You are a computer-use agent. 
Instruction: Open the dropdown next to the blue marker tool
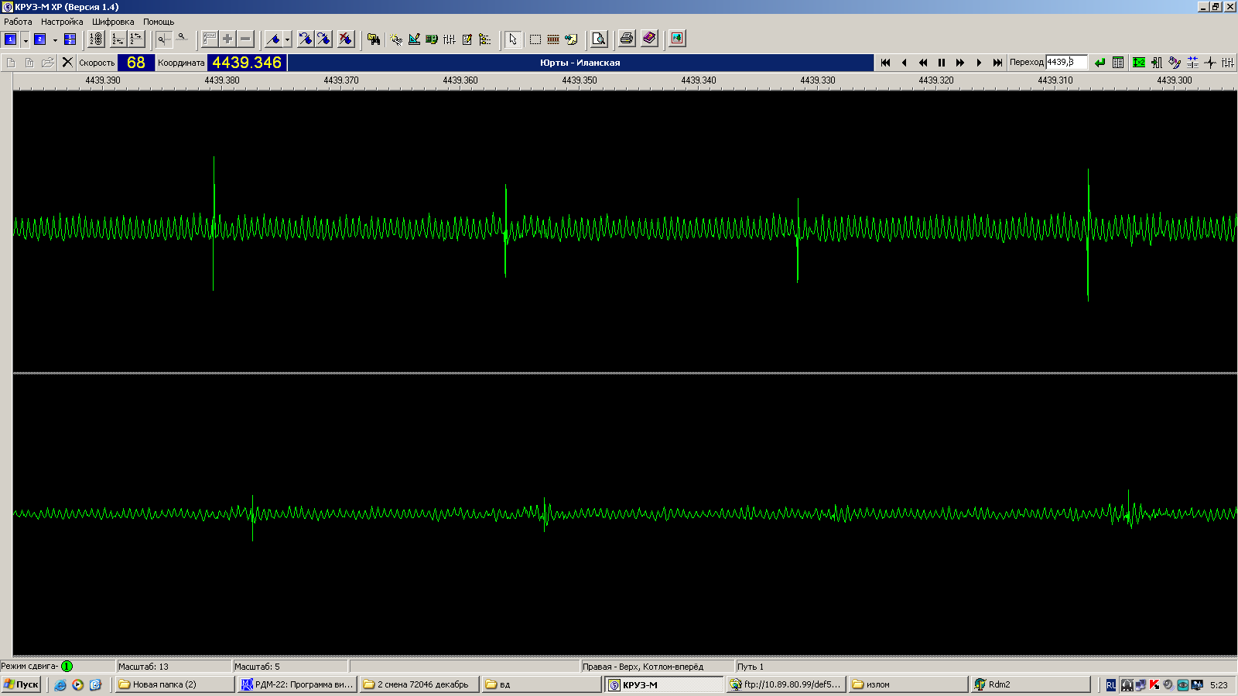coord(287,39)
